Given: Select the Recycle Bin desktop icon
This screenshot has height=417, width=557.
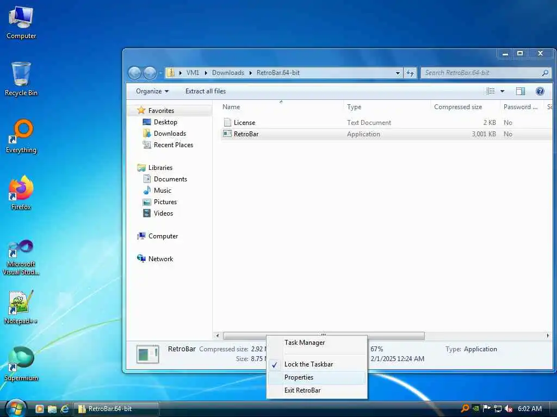Looking at the screenshot, I should pos(21,79).
